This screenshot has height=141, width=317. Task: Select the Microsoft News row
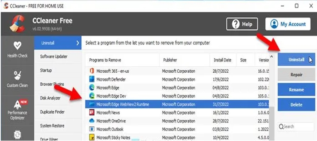coord(177,113)
